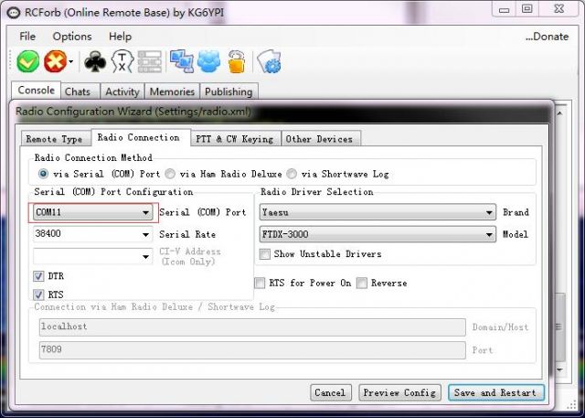Switch to the Console tab
The image size is (585, 418).
[x=37, y=91]
